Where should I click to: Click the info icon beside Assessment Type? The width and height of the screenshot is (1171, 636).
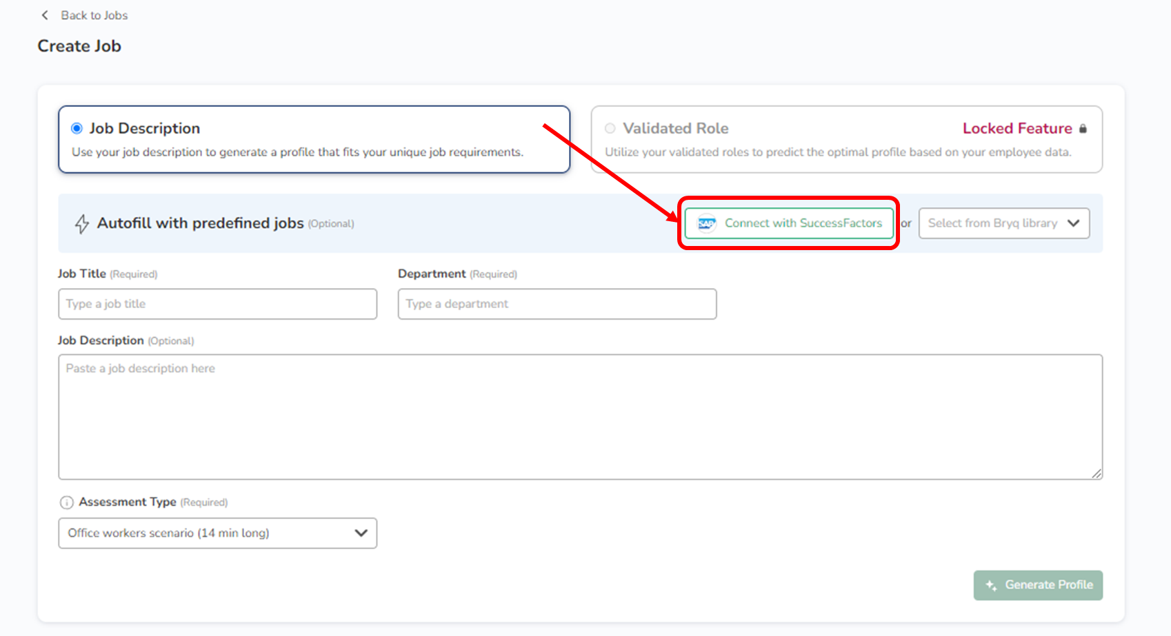tap(66, 502)
